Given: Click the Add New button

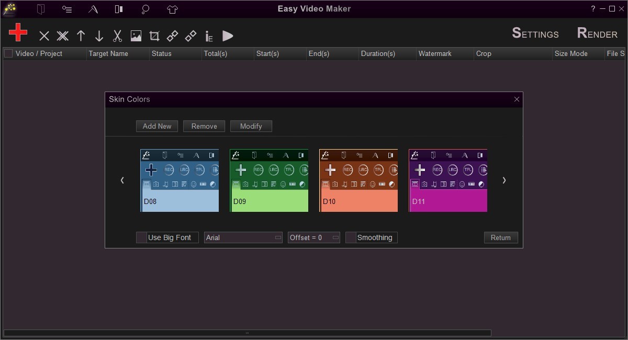Looking at the screenshot, I should pyautogui.click(x=156, y=126).
